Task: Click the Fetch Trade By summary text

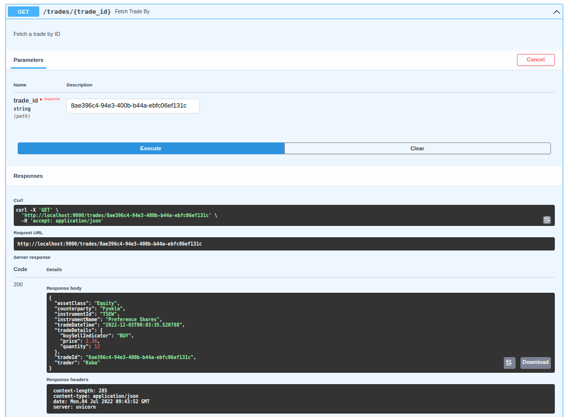Action: (133, 11)
